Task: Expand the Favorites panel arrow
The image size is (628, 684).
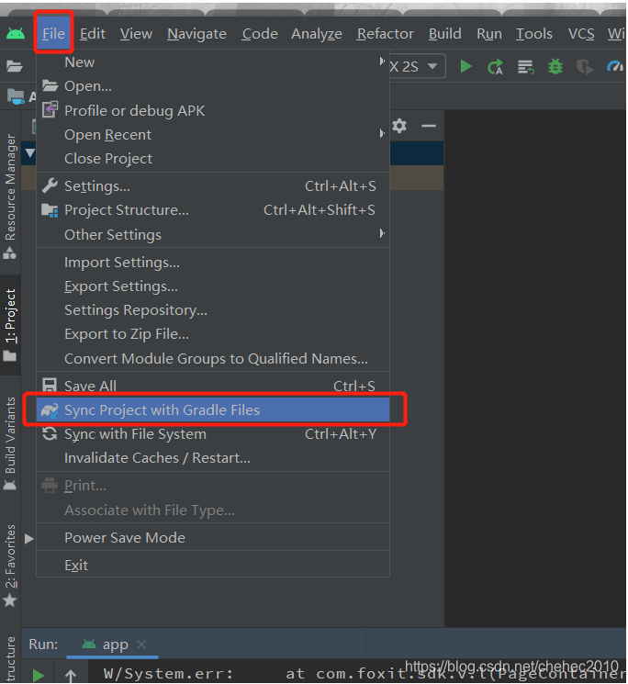Action: coord(29,539)
